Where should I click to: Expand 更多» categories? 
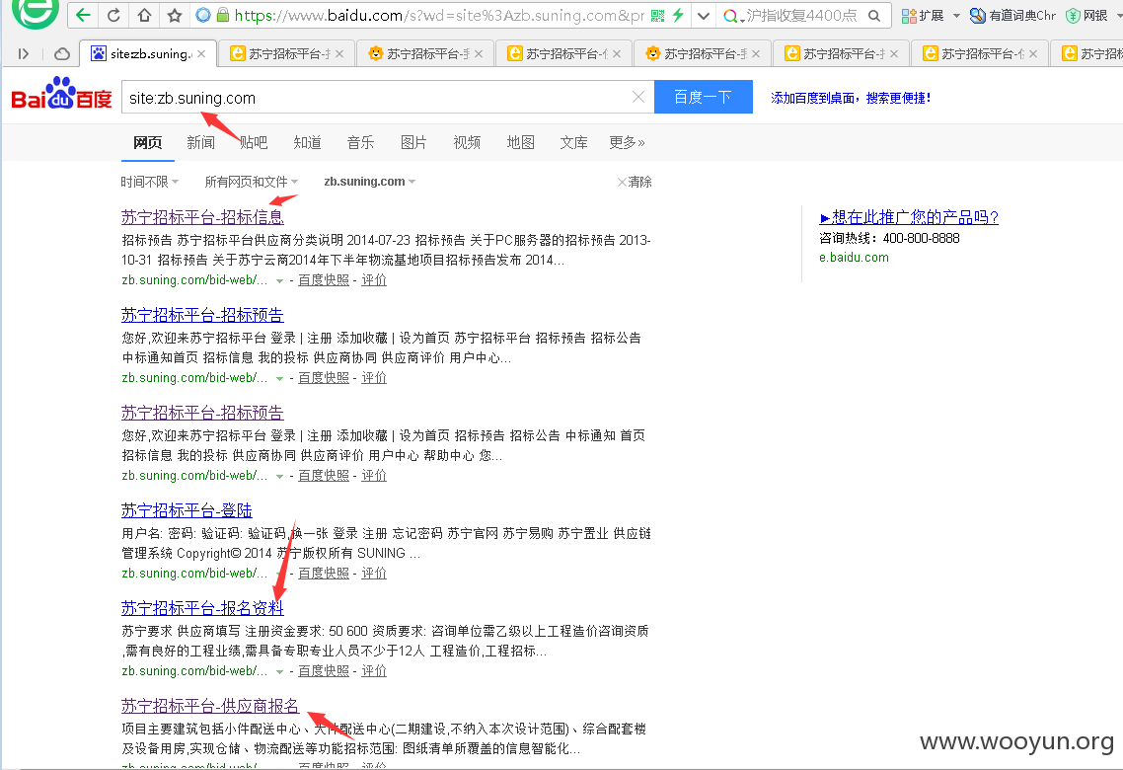(628, 142)
